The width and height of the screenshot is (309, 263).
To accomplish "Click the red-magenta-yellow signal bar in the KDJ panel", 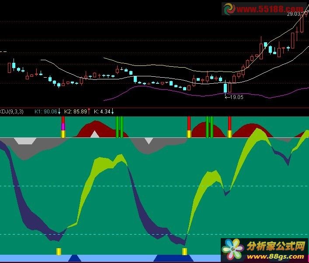I will (63, 127).
